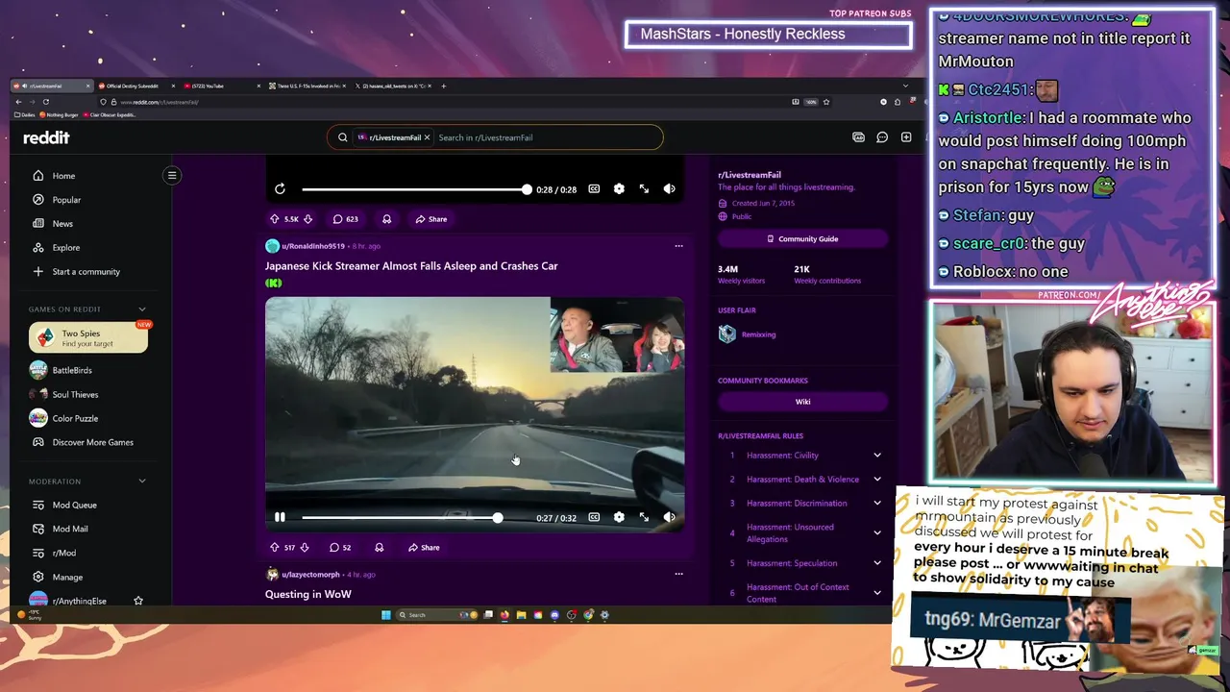Replay the finished video with the circular arrow

tap(280, 189)
